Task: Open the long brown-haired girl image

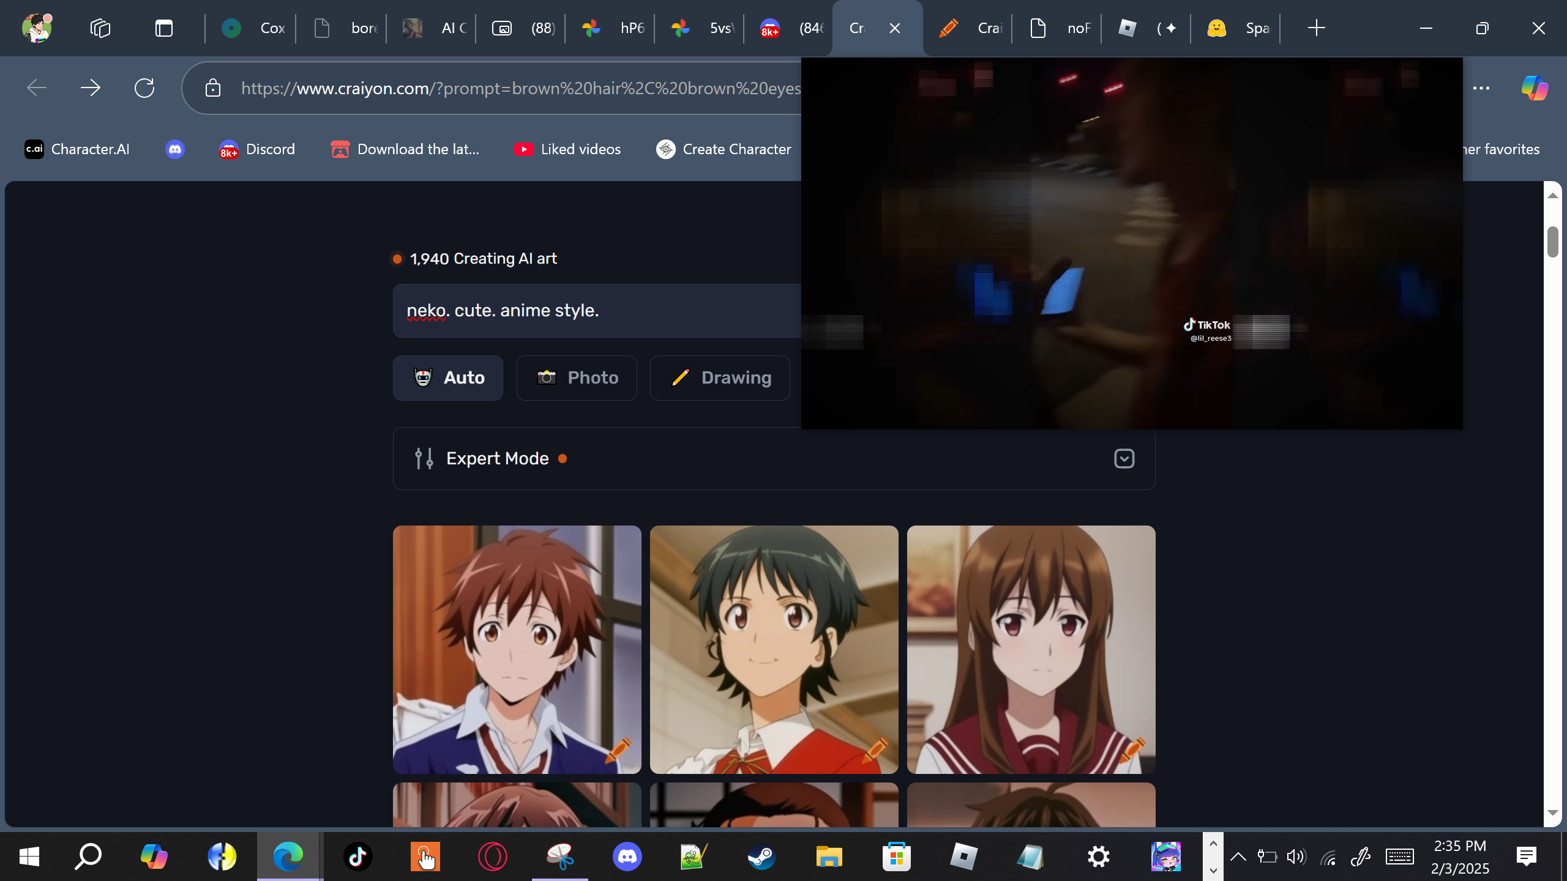Action: pyautogui.click(x=1031, y=650)
